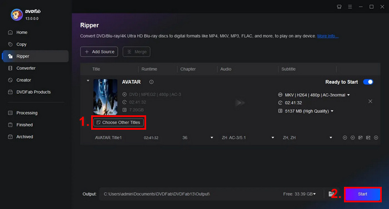Switch to the Copy module
The width and height of the screenshot is (389, 209).
point(21,44)
